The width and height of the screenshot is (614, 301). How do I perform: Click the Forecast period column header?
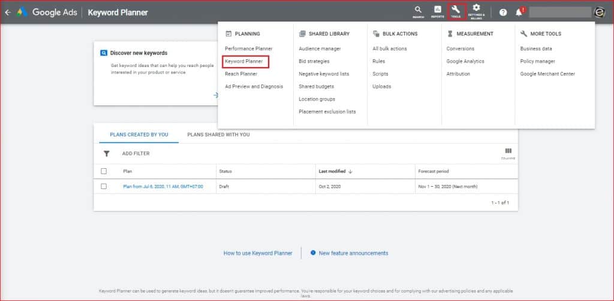coord(434,171)
